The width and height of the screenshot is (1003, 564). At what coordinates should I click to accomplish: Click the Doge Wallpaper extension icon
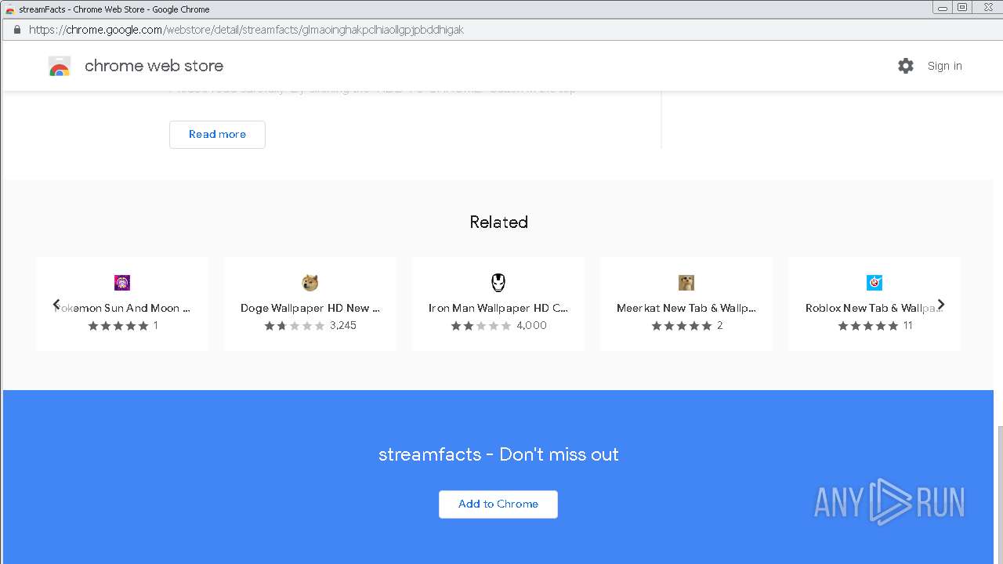click(x=310, y=283)
